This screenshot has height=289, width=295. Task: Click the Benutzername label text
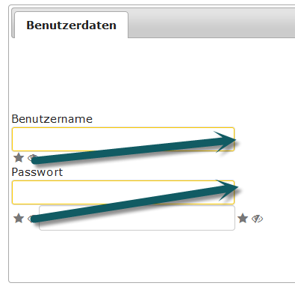click(52, 119)
